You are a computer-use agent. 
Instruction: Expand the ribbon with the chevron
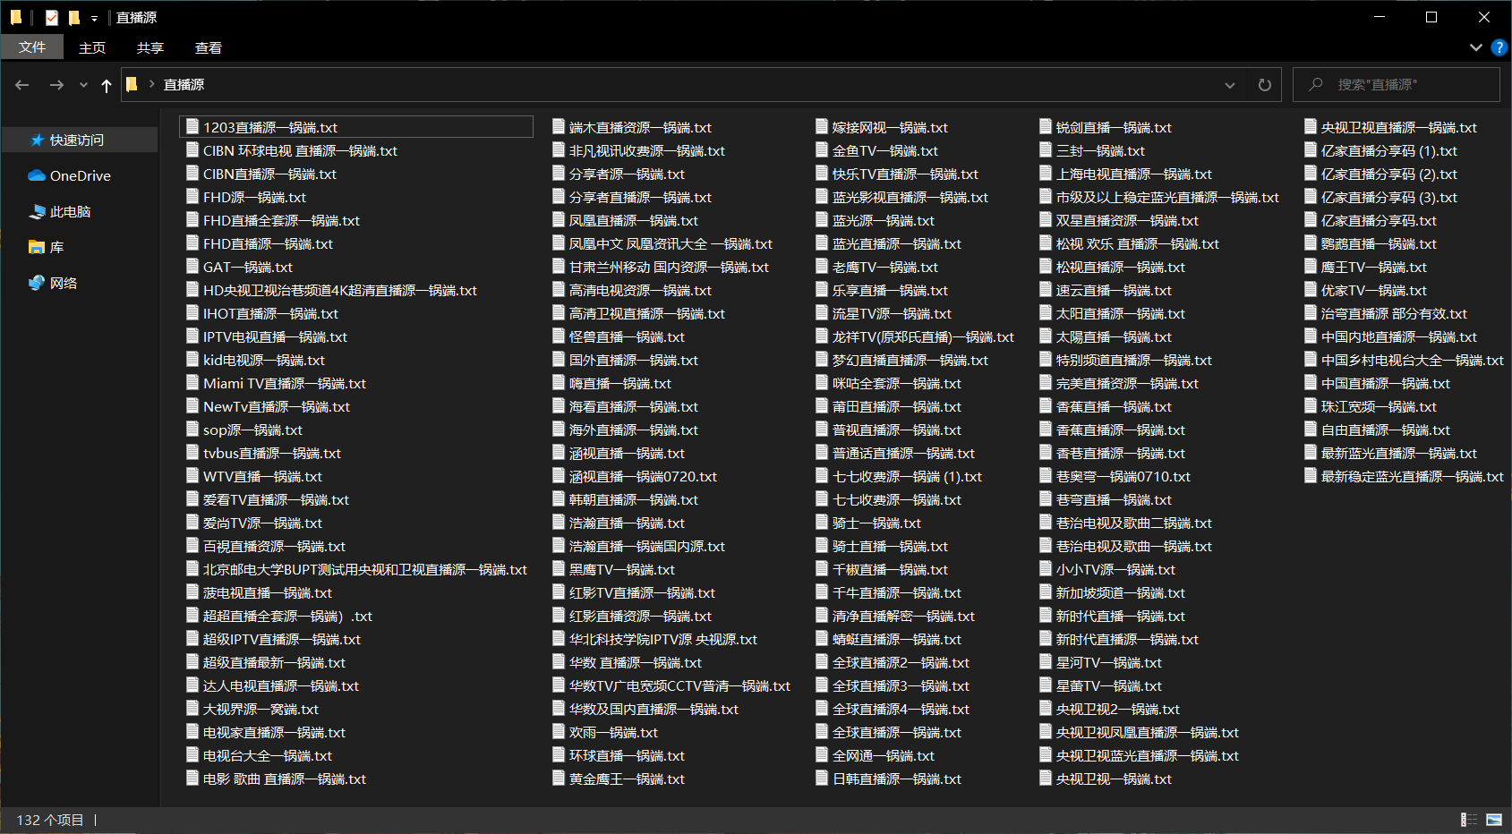[1475, 47]
